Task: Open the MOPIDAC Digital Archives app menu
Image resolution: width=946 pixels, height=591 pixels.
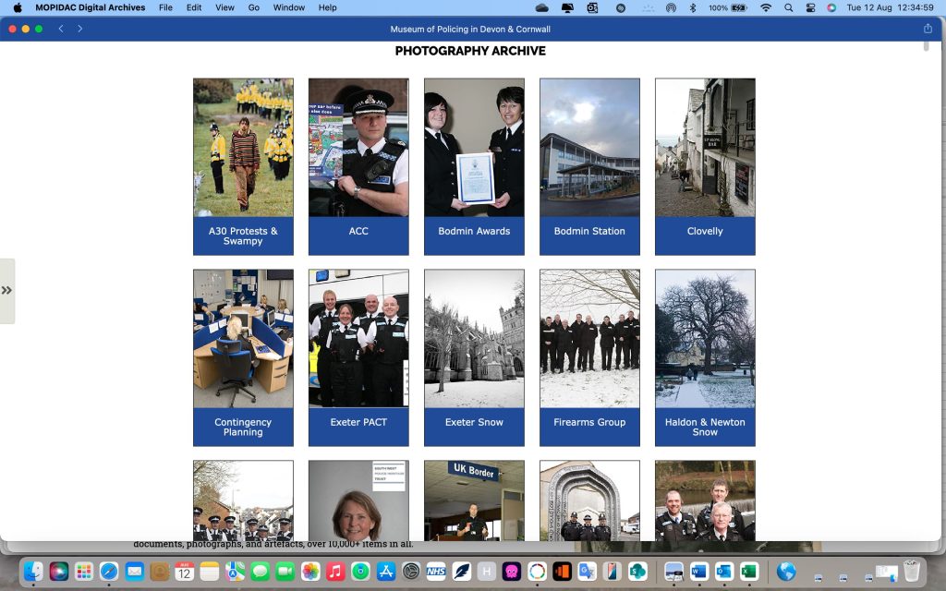Action: click(90, 7)
